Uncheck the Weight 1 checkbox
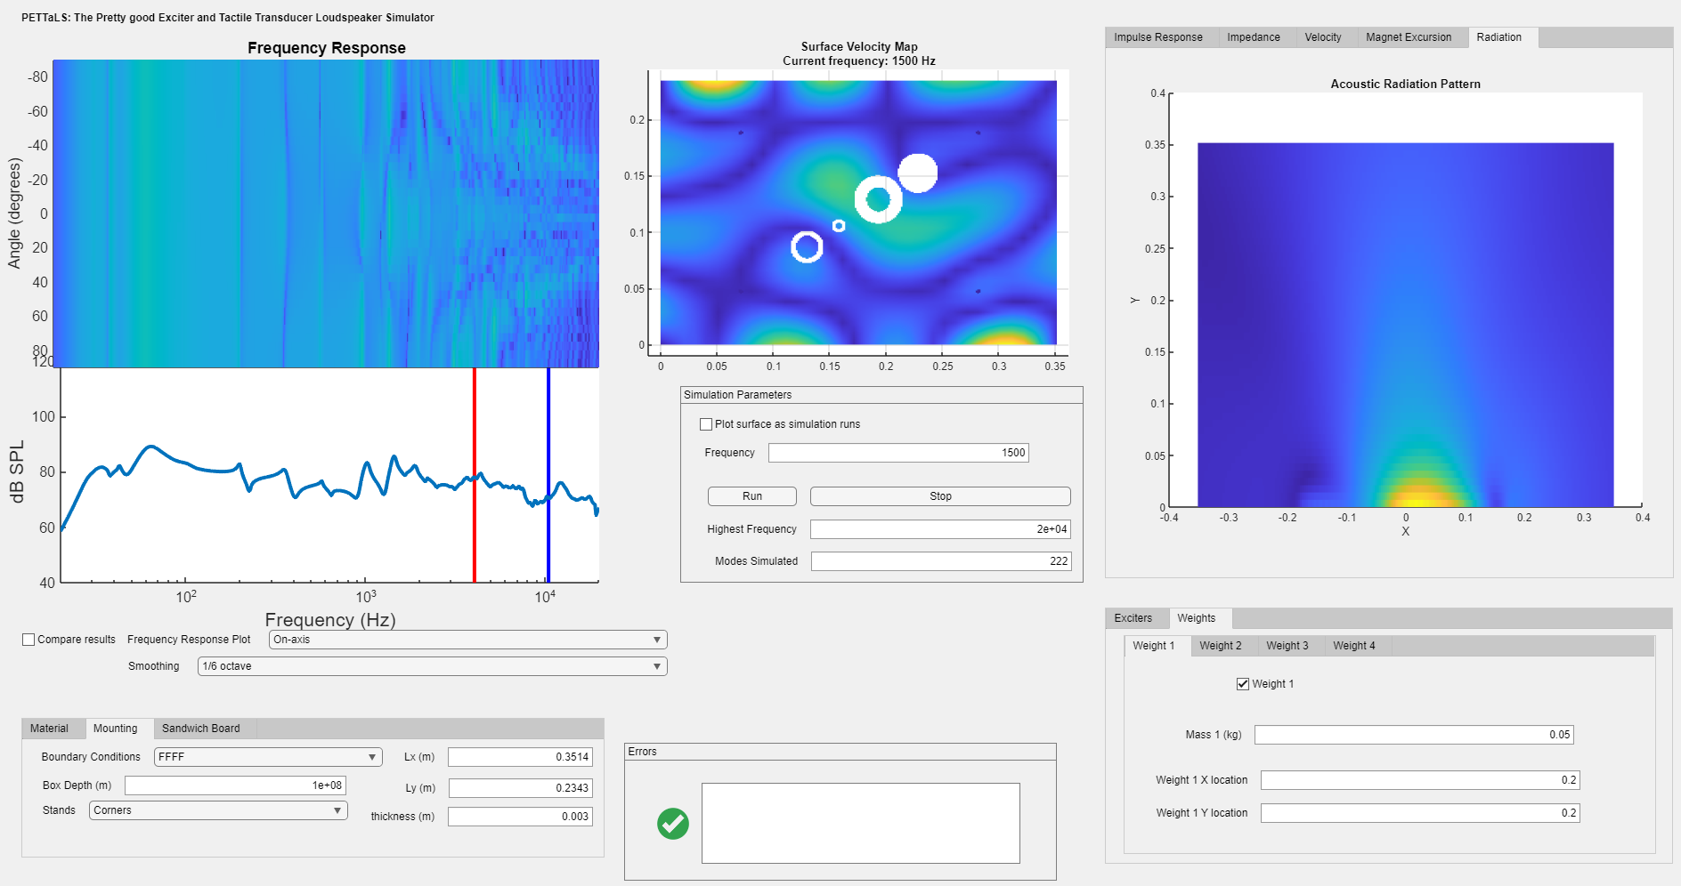 coord(1243,684)
